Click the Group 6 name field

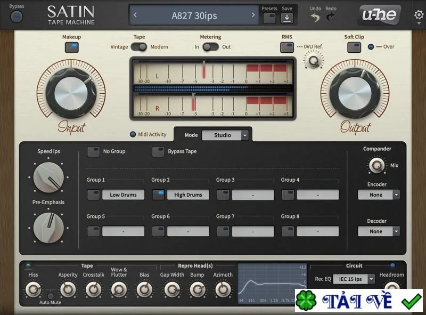[188, 231]
